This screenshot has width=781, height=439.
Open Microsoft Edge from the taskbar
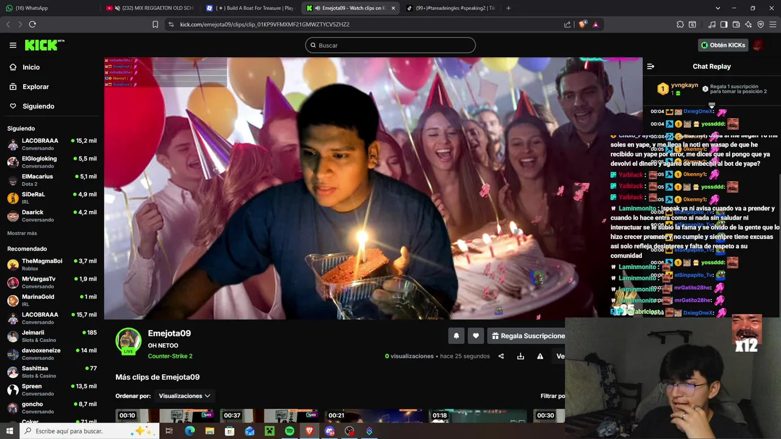pyautogui.click(x=189, y=431)
